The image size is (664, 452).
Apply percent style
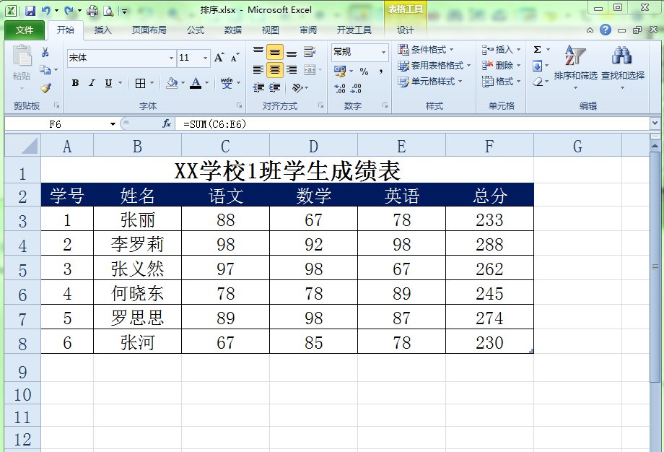coord(364,71)
